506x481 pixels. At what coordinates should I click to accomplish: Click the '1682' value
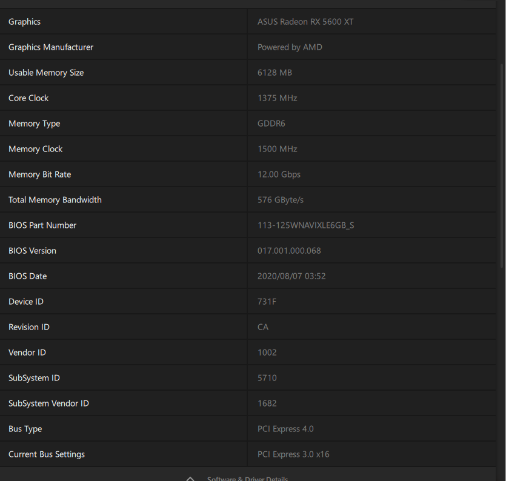[267, 403]
